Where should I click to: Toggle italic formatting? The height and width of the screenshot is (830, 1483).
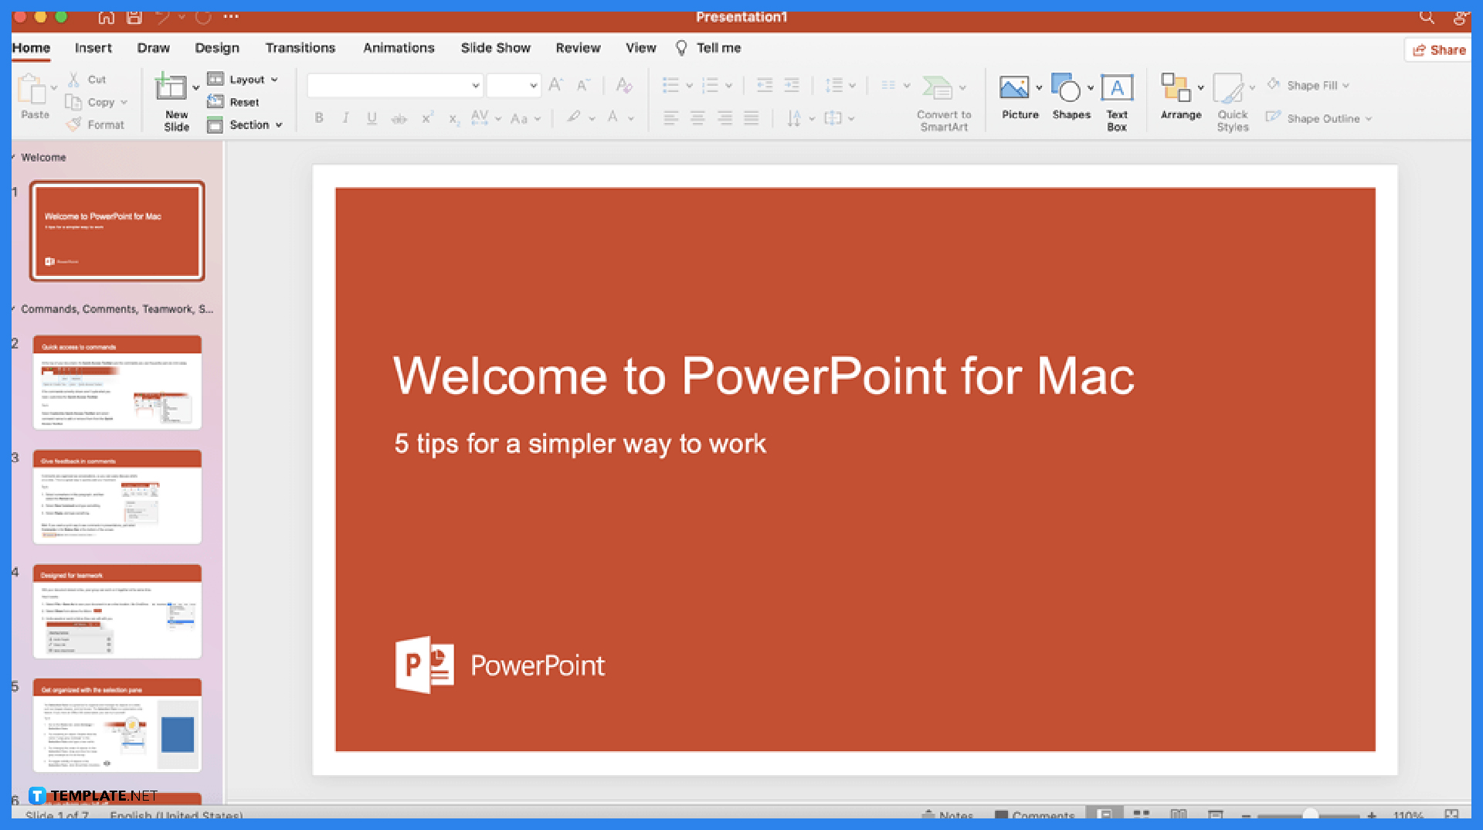coord(345,117)
